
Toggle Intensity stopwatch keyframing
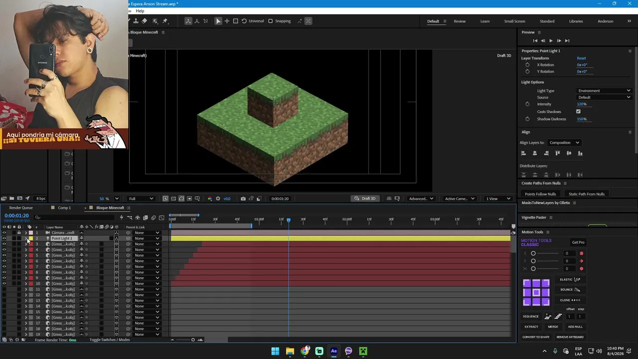(x=527, y=104)
